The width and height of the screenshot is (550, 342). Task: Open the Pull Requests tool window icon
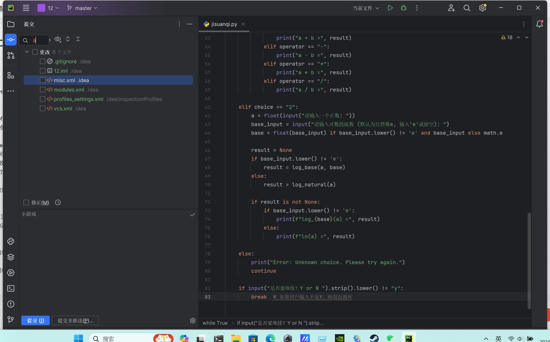tap(11, 55)
